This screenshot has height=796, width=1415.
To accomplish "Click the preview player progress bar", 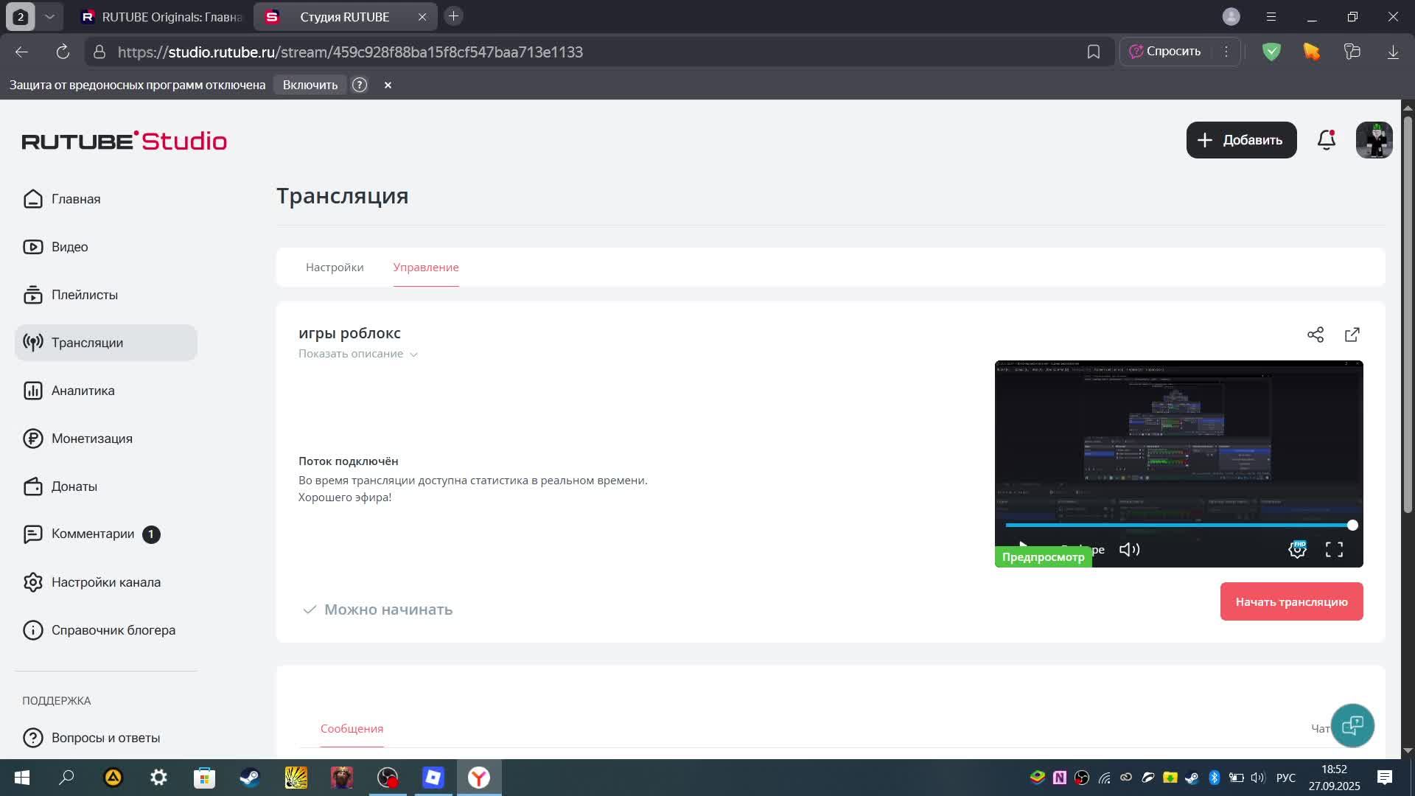I will coord(1179,526).
